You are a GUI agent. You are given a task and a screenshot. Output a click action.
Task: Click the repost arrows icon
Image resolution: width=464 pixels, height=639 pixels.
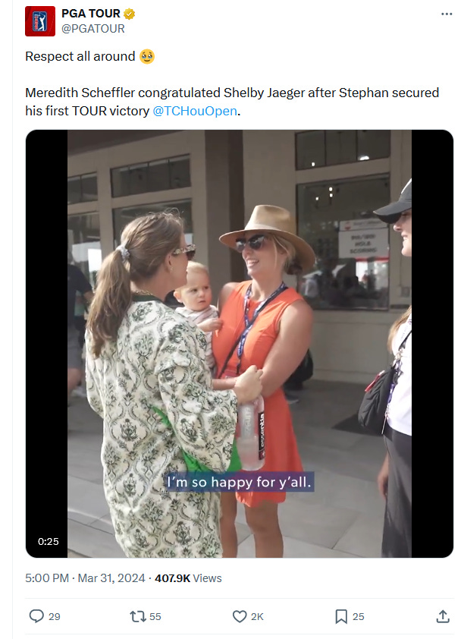pos(137,616)
